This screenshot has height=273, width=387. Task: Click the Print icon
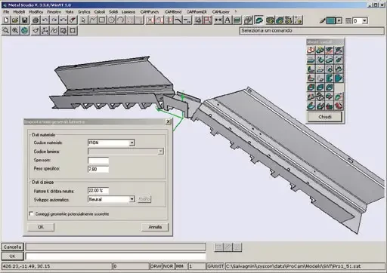(x=36, y=20)
